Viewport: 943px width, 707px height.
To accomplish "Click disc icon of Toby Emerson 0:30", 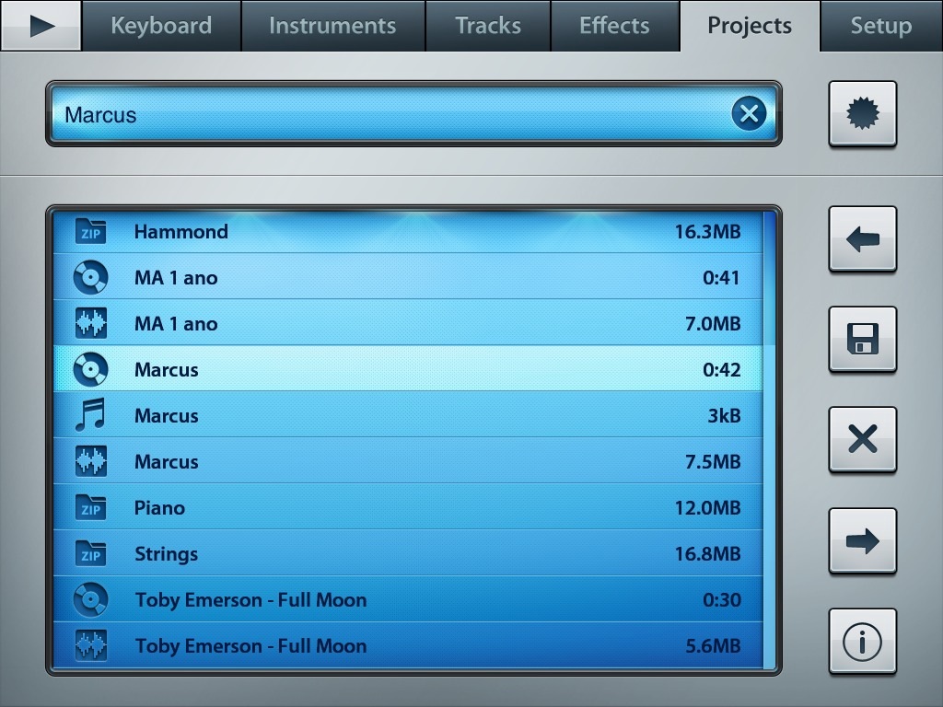I will [x=91, y=599].
